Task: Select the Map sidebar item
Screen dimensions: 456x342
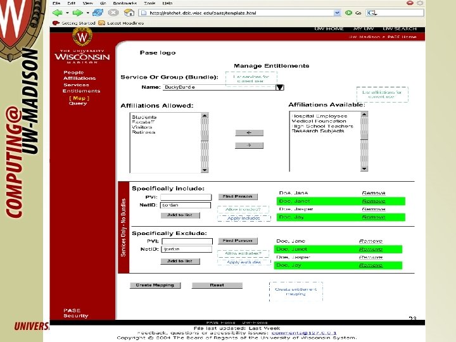Action: (x=79, y=98)
